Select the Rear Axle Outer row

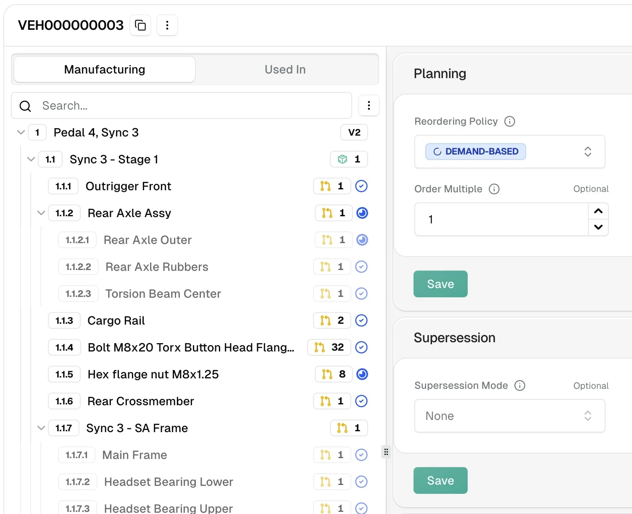click(x=213, y=240)
